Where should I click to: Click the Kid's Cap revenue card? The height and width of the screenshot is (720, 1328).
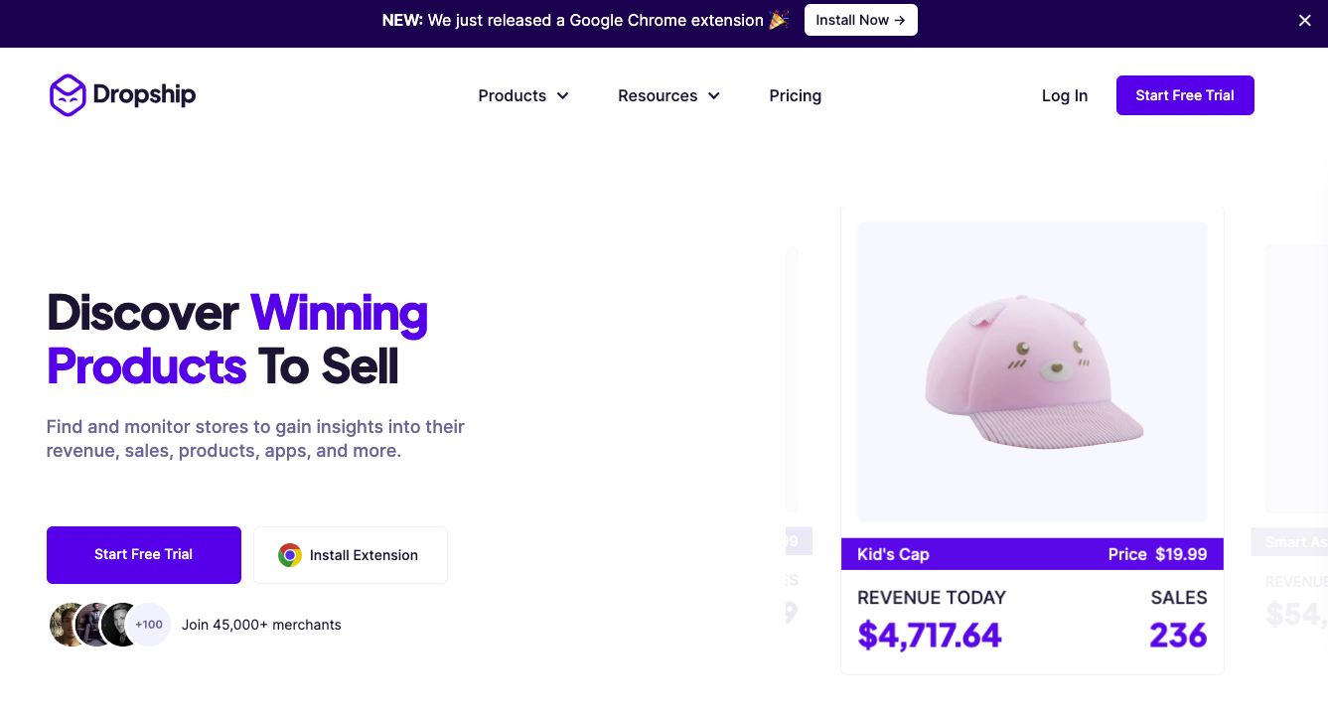click(x=1032, y=616)
